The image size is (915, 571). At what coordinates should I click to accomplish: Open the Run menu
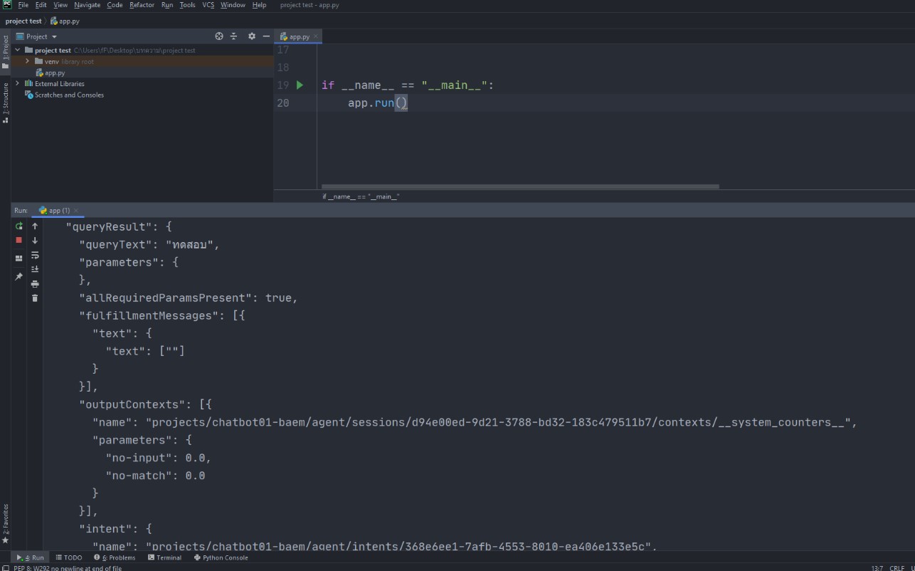[167, 4]
